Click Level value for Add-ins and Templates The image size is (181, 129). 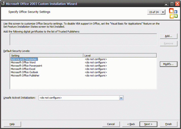96,59
